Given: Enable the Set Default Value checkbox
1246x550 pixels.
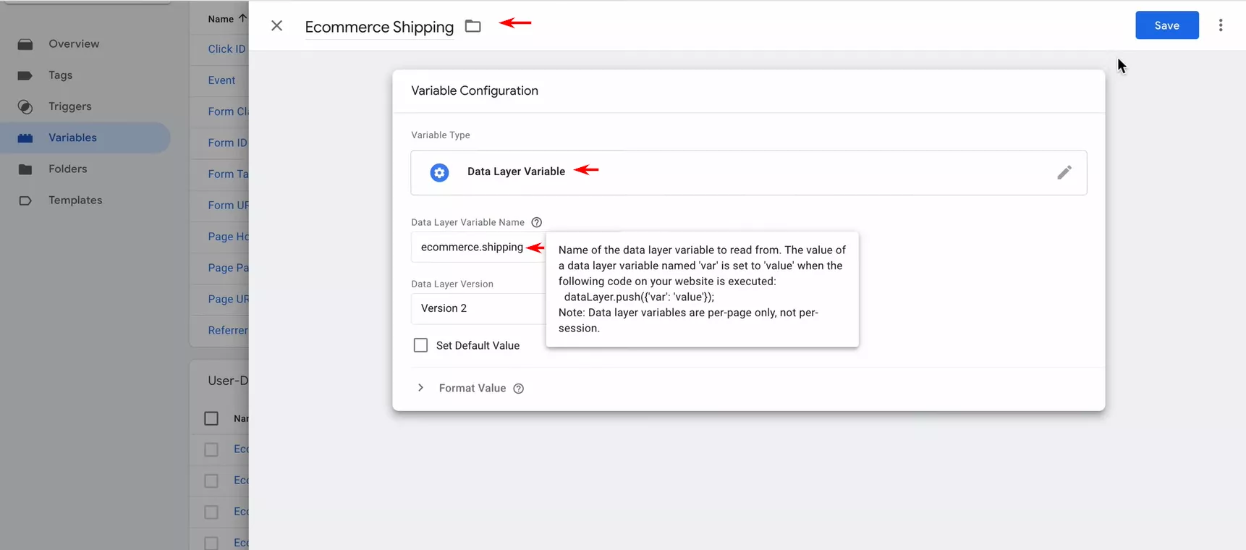Looking at the screenshot, I should pos(420,345).
